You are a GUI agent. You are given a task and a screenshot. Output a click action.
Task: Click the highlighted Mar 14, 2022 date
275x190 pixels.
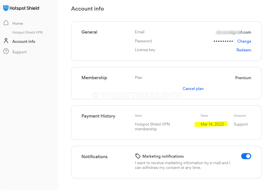pyautogui.click(x=212, y=124)
